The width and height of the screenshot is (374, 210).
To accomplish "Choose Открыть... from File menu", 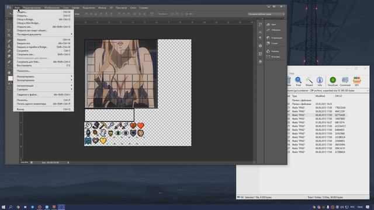I will point(43,16).
